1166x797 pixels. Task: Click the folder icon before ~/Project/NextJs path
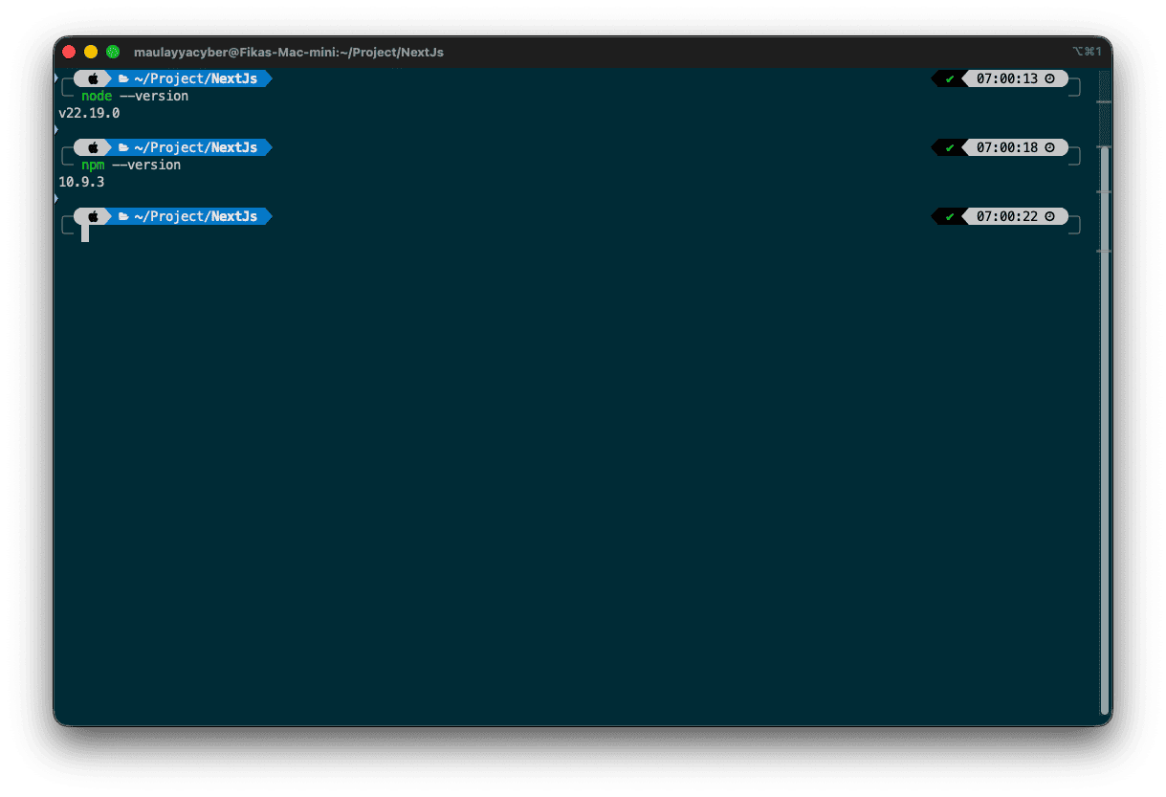tap(124, 78)
